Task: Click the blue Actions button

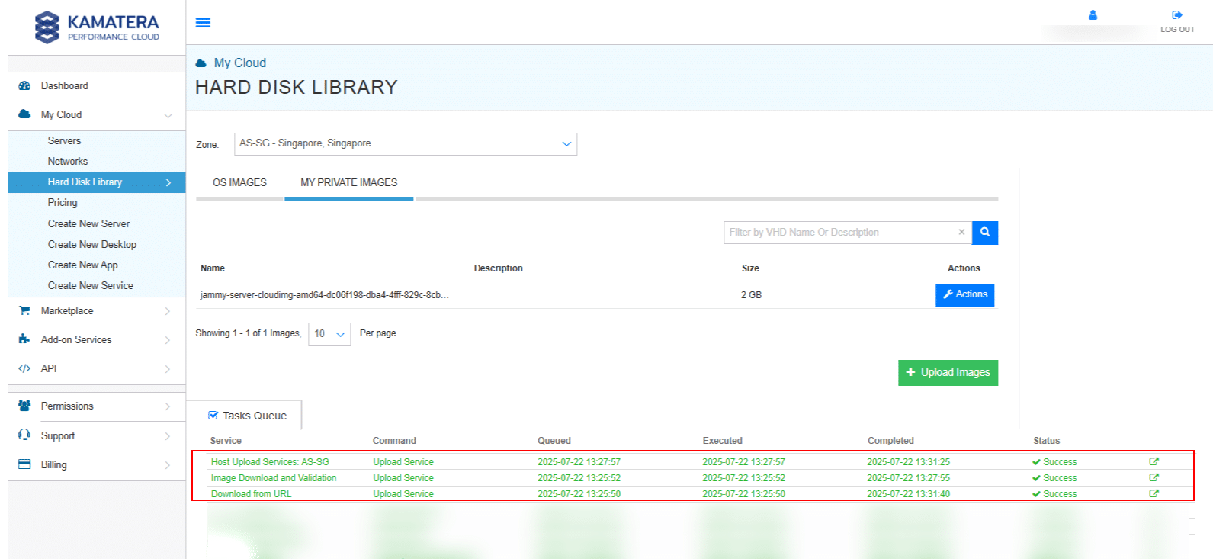Action: point(964,295)
